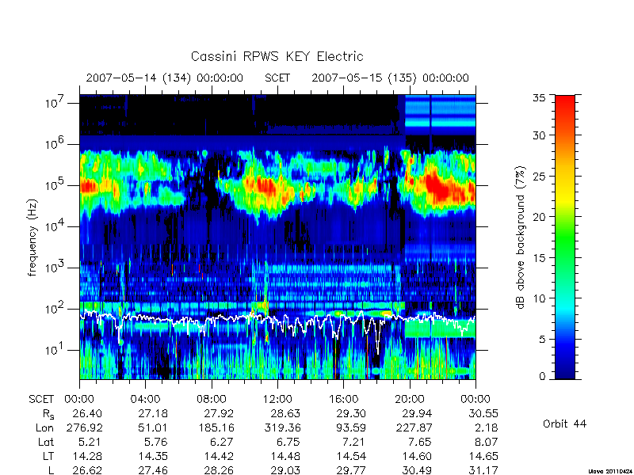Click the 10^7 frequency tick label
This screenshot has width=634, height=475.
click(55, 102)
